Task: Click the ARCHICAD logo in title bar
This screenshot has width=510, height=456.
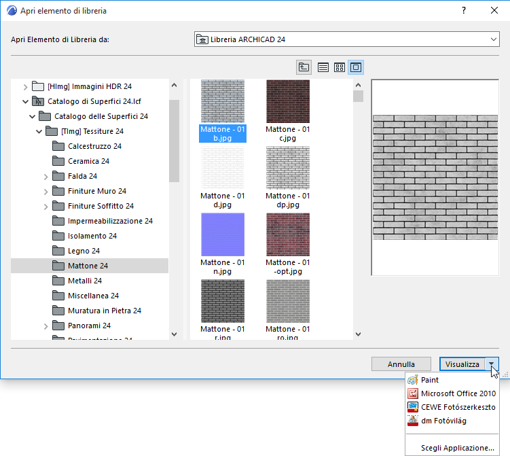Action: coord(12,10)
